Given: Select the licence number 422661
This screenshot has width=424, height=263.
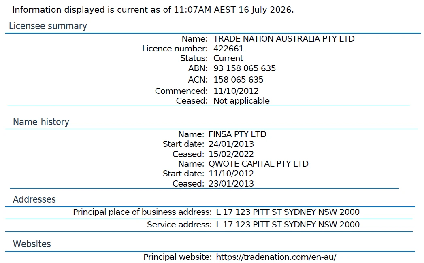Looking at the screenshot, I should (228, 49).
